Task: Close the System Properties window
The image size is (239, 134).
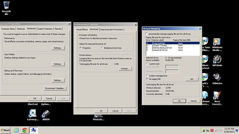Action: tap(69, 24)
